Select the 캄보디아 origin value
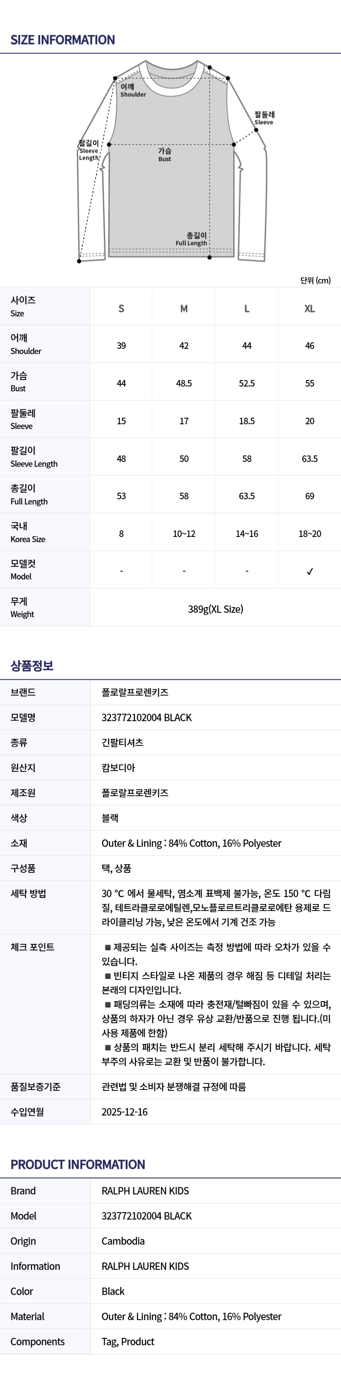This screenshot has height=1383, width=341. pos(119,768)
